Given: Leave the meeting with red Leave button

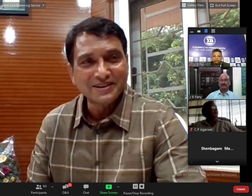Looking at the screenshot, I should pos(241,189).
